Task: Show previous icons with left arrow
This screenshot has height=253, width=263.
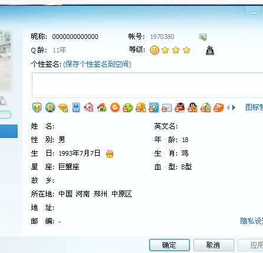Action: point(228,107)
